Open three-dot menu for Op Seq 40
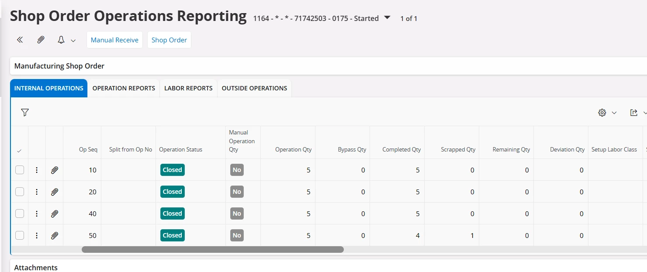 point(37,213)
